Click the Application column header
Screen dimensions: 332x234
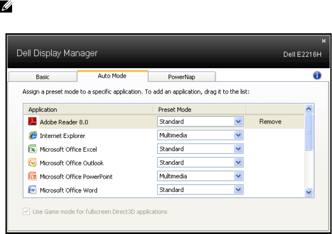click(x=88, y=110)
